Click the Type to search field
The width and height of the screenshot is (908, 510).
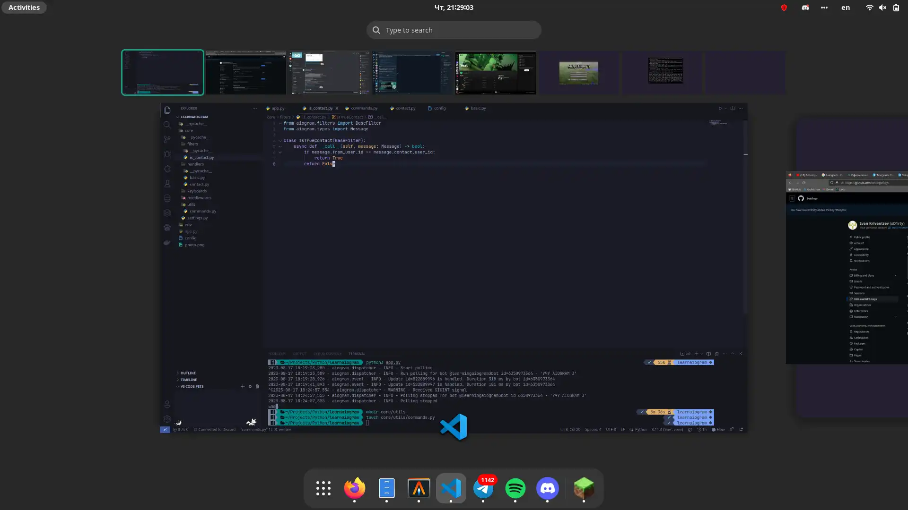pyautogui.click(x=454, y=30)
